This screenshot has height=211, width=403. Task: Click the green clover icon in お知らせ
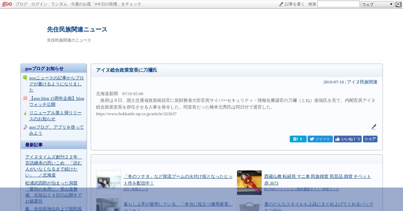(x=25, y=78)
